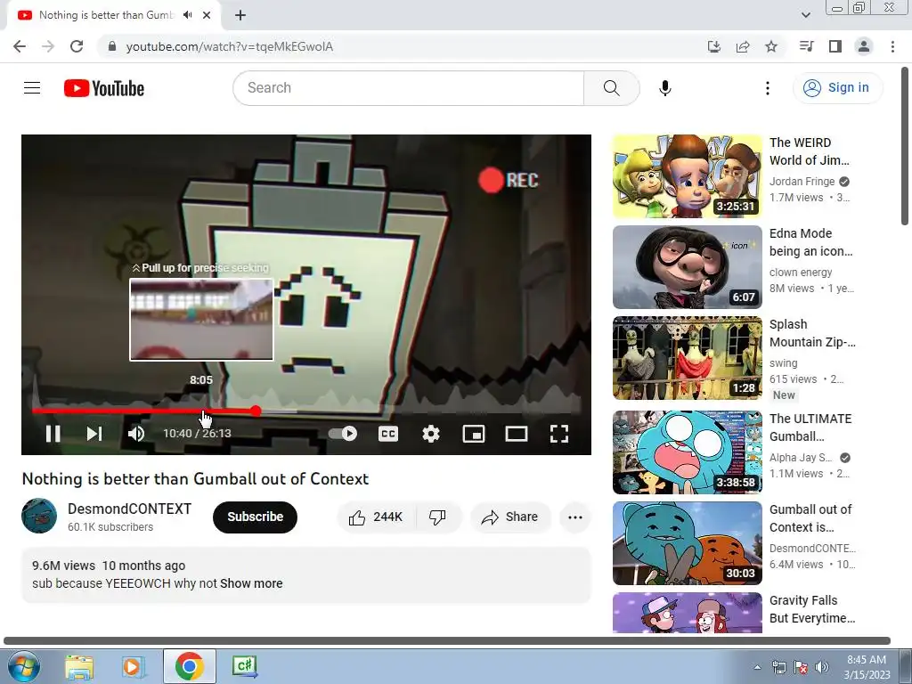Open Gravity Falls But Everytime title
The width and height of the screenshot is (912, 684).
pyautogui.click(x=810, y=609)
